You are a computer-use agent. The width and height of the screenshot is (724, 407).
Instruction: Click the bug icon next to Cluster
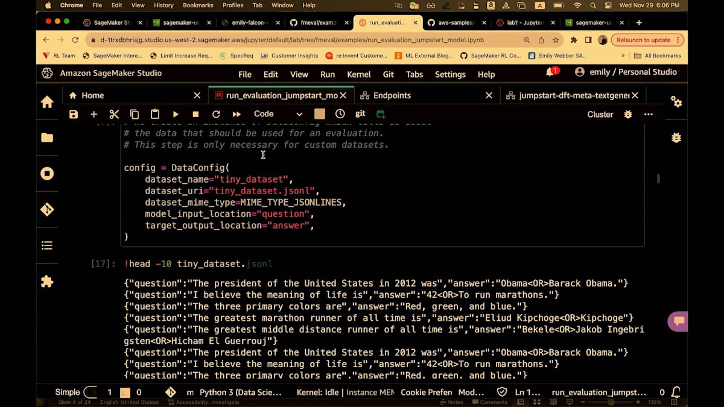click(x=628, y=114)
